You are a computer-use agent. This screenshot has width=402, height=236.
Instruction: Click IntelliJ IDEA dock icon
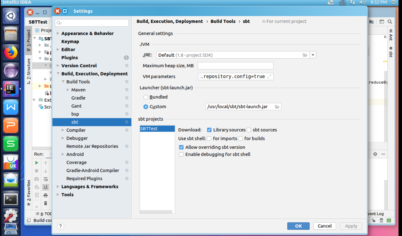pos(11,89)
